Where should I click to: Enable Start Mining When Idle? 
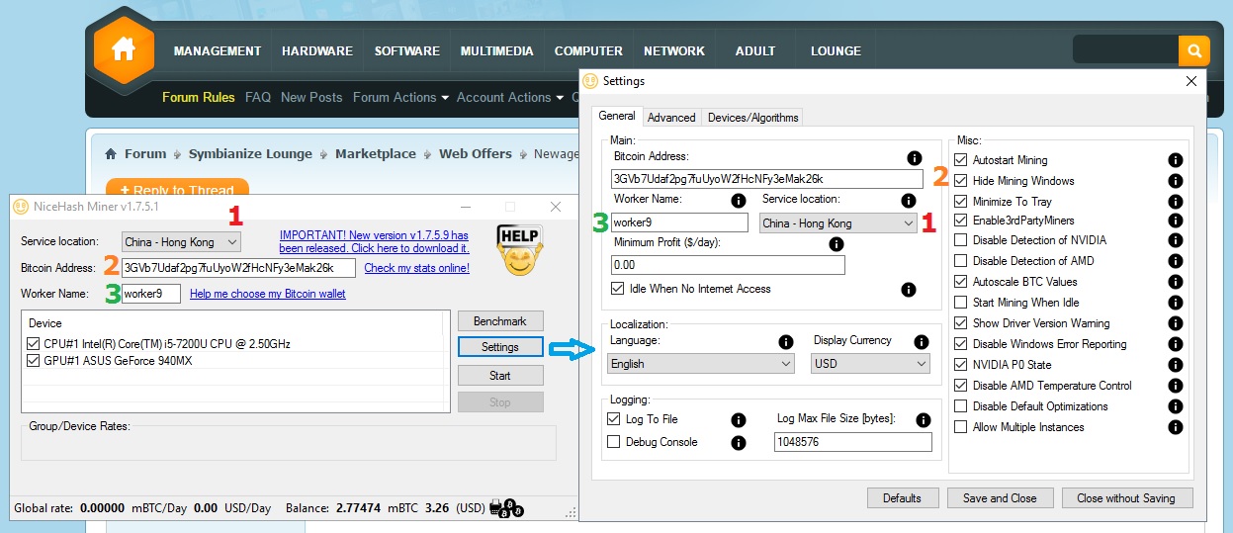pyautogui.click(x=960, y=303)
